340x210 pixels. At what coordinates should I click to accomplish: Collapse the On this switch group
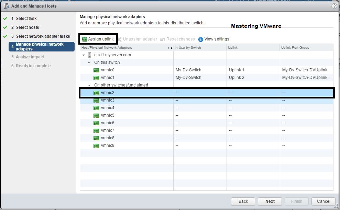(89, 62)
